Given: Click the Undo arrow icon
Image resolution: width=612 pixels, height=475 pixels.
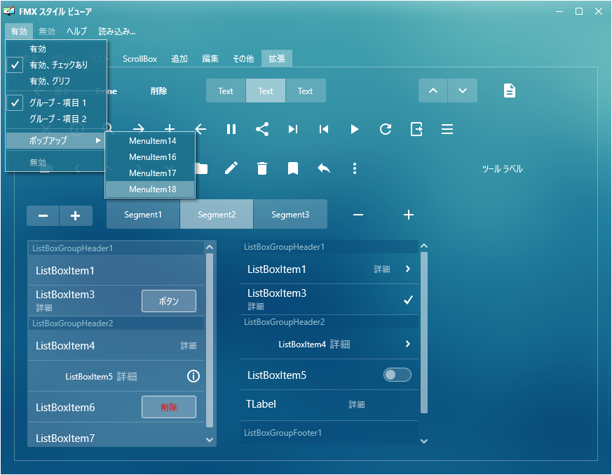Looking at the screenshot, I should pyautogui.click(x=322, y=168).
